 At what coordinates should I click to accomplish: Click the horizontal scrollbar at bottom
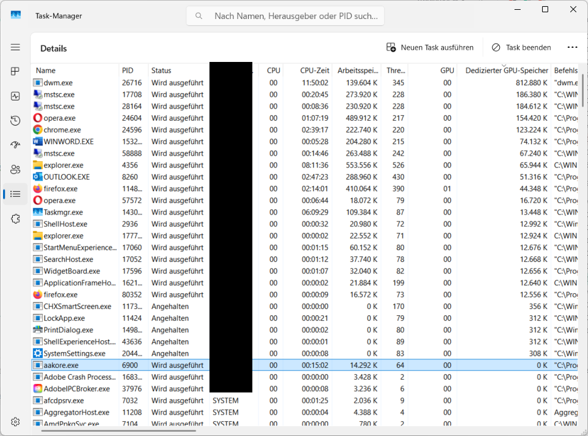click(119, 430)
